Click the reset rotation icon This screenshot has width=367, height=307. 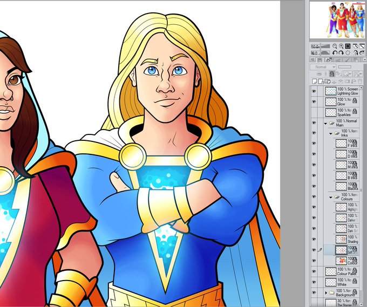pyautogui.click(x=348, y=53)
